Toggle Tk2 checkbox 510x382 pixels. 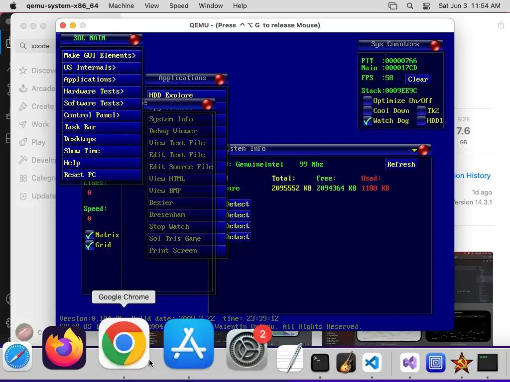pyautogui.click(x=421, y=111)
